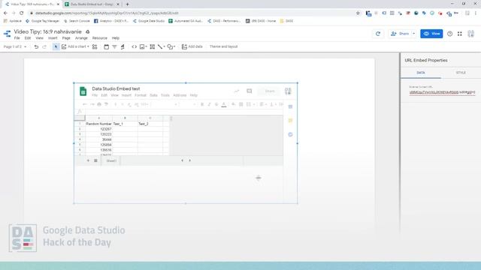Add a new sheet with plus icon
This screenshot has width=481, height=270.
coord(88,160)
